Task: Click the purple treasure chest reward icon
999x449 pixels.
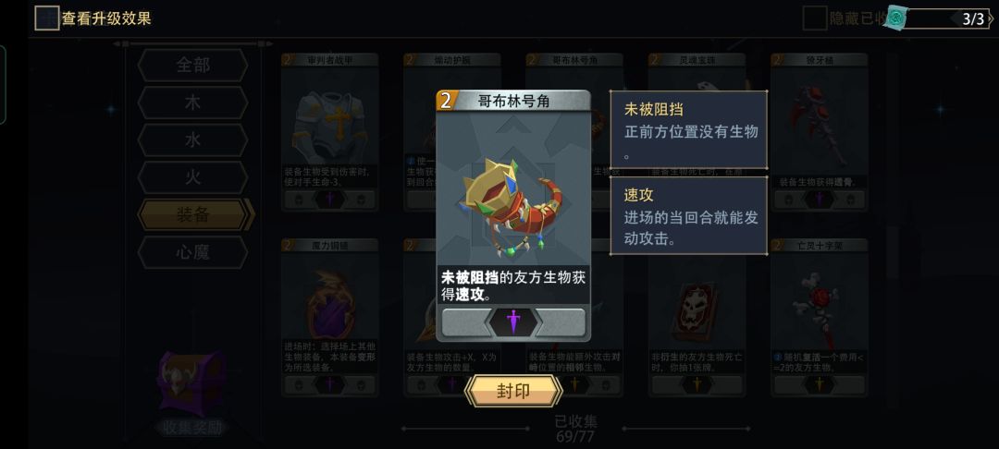Action: click(191, 382)
